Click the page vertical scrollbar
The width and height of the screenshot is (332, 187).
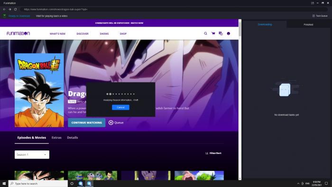[x=240, y=100]
